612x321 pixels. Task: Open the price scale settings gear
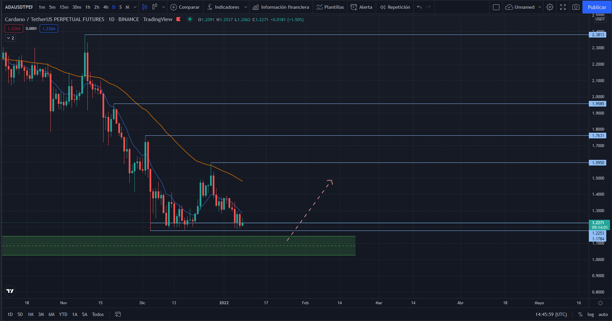pos(600,303)
